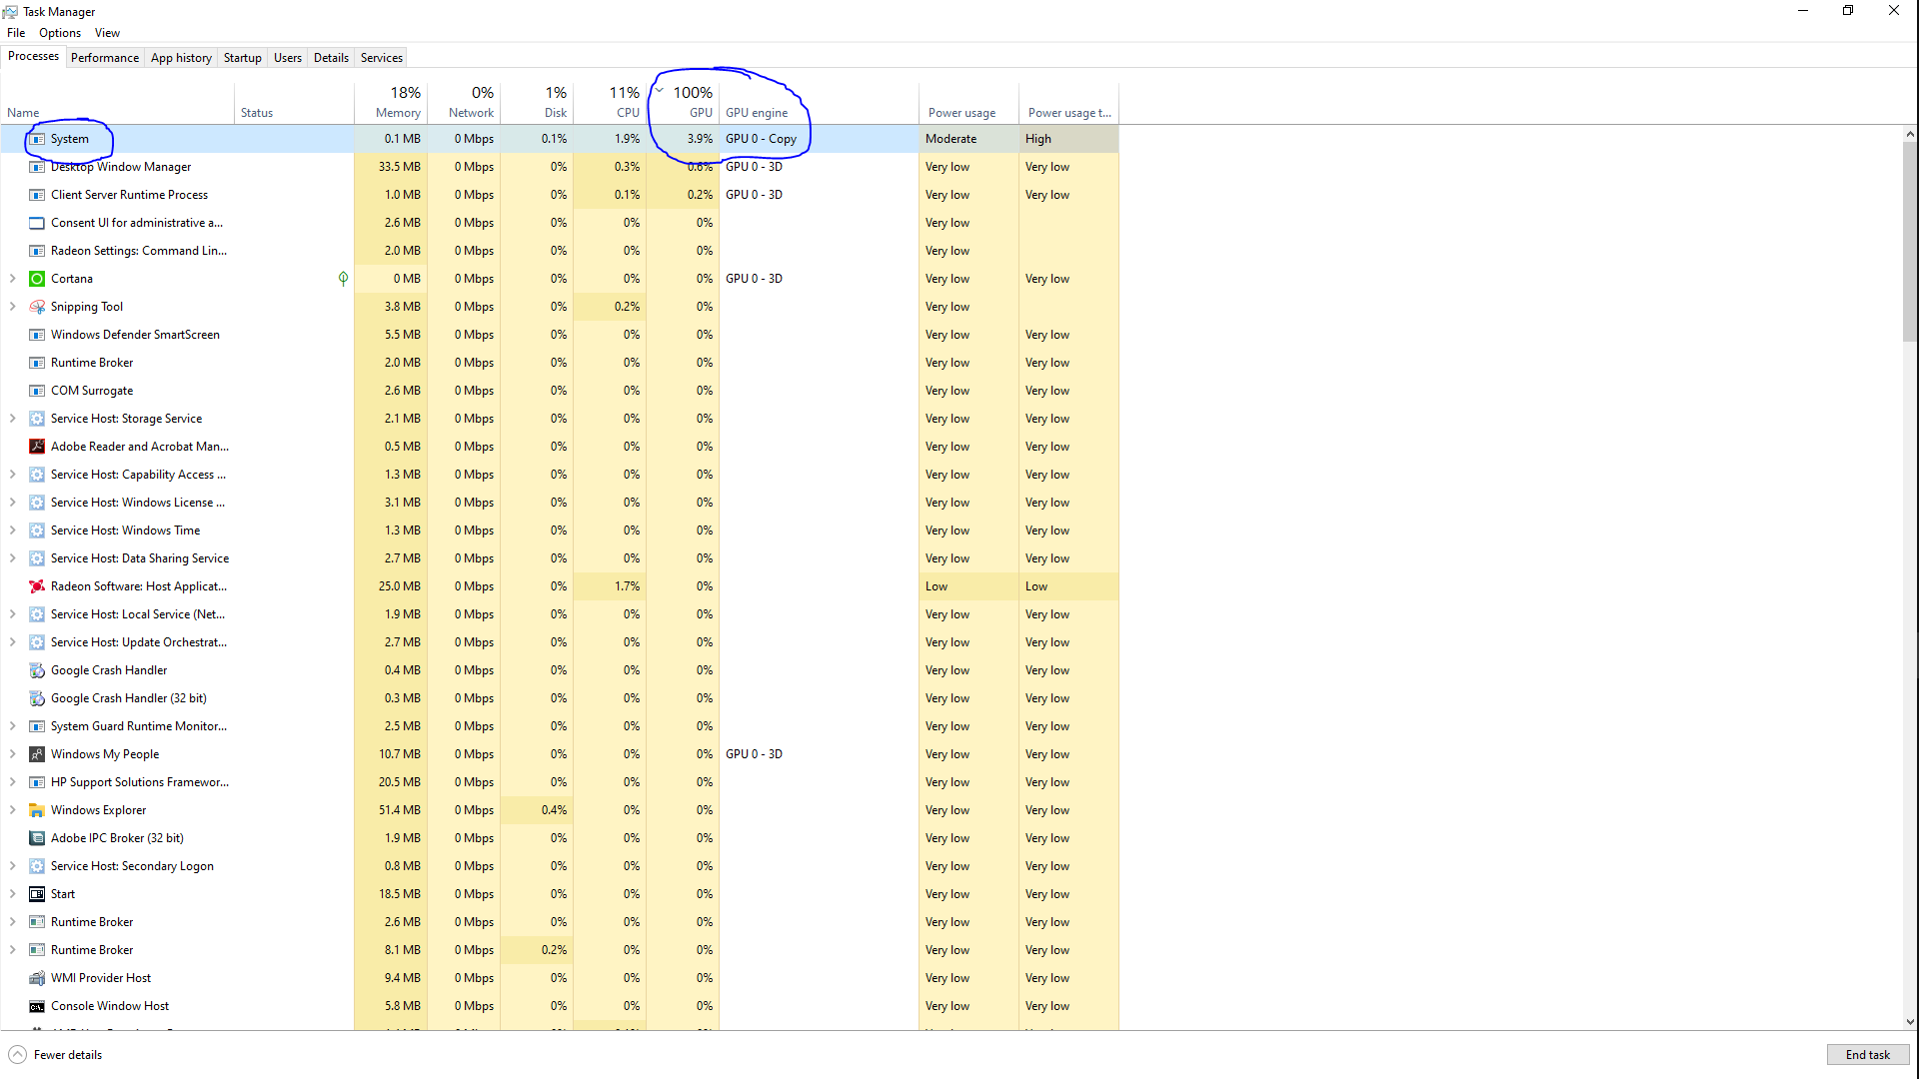Switch to the Performance tab
Screen dimensions: 1919x1079
tap(105, 58)
